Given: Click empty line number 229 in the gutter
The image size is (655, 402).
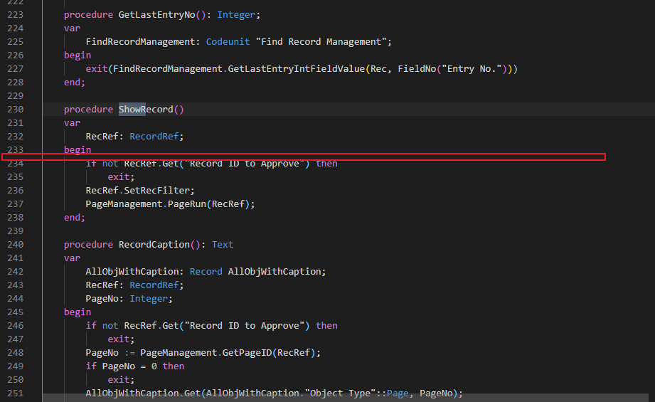Looking at the screenshot, I should pos(16,95).
